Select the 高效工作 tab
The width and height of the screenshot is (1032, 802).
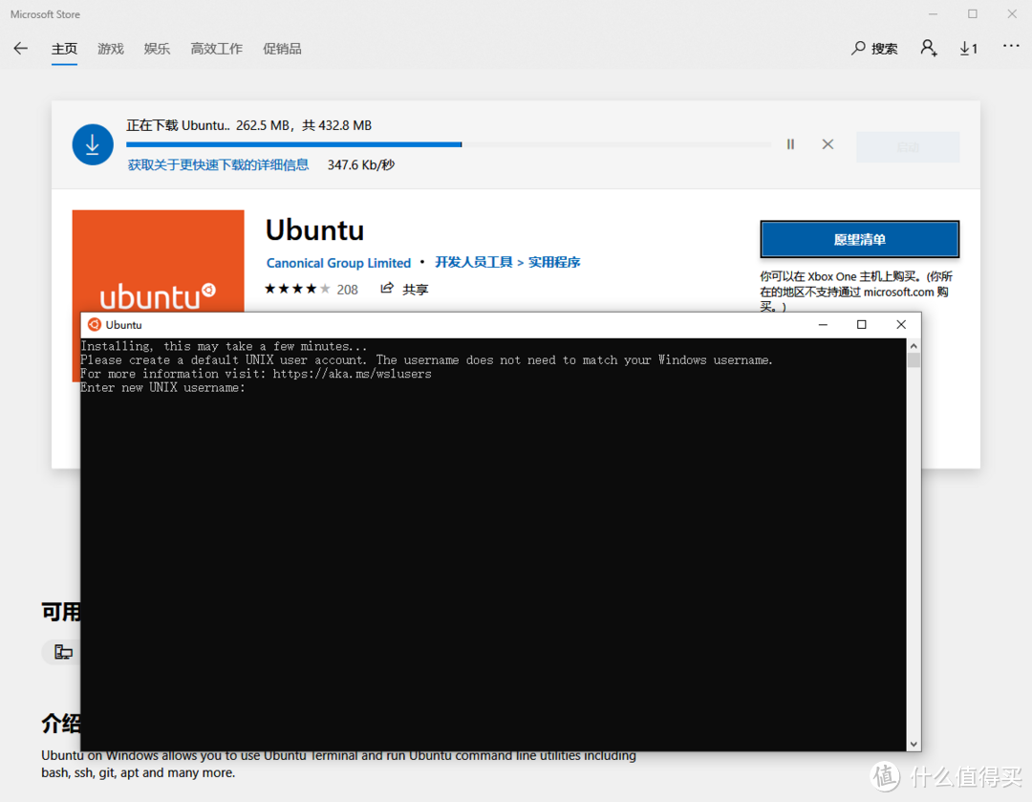[x=217, y=49]
